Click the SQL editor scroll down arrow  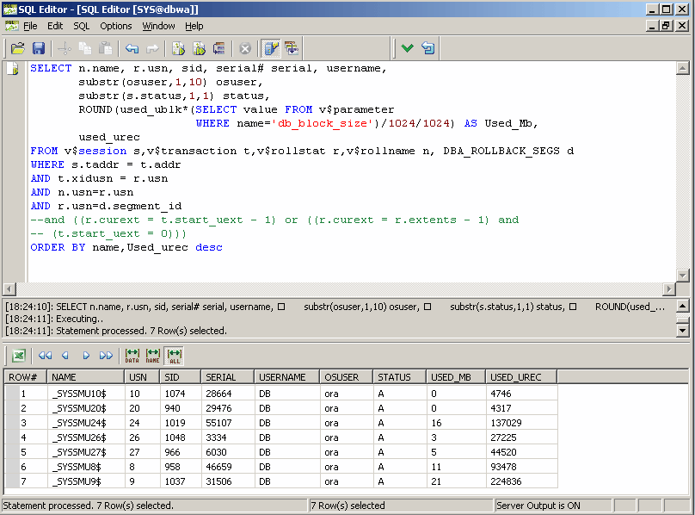[x=683, y=276]
